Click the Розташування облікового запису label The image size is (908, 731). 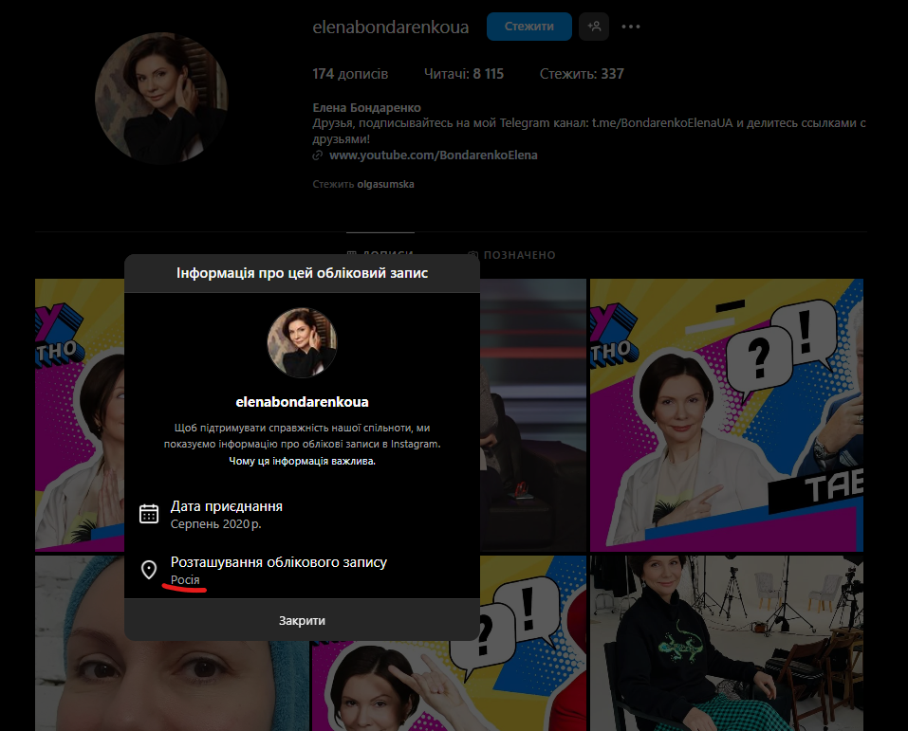coord(279,562)
